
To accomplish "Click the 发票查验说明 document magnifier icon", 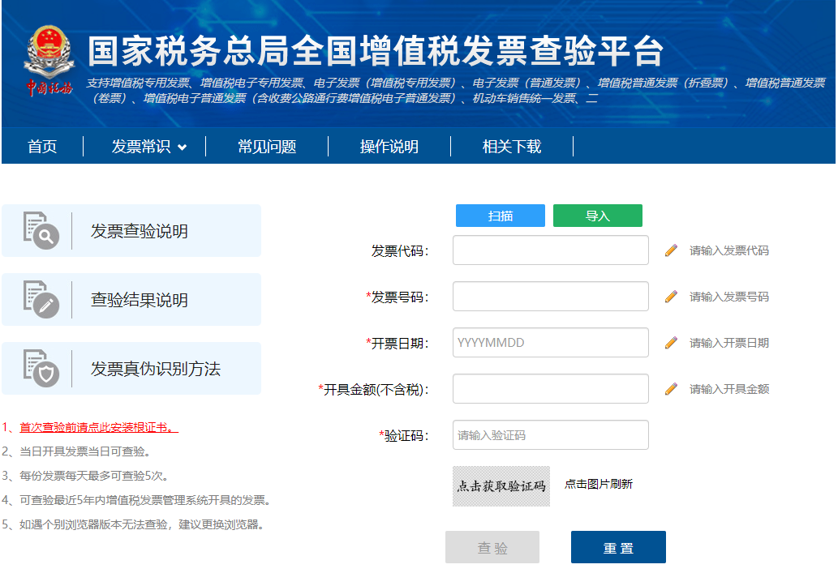I will pyautogui.click(x=41, y=231).
